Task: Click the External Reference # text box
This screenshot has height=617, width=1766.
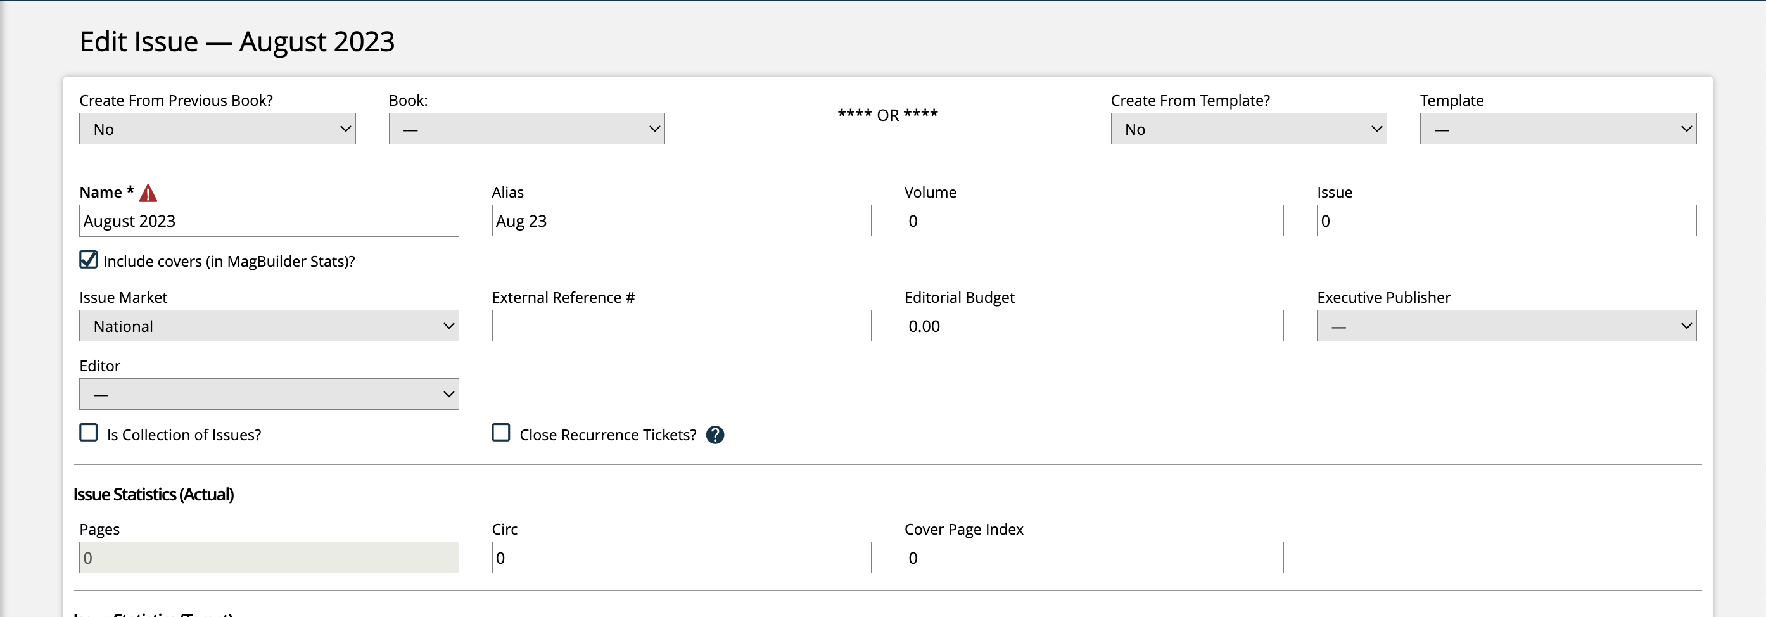Action: coord(681,326)
